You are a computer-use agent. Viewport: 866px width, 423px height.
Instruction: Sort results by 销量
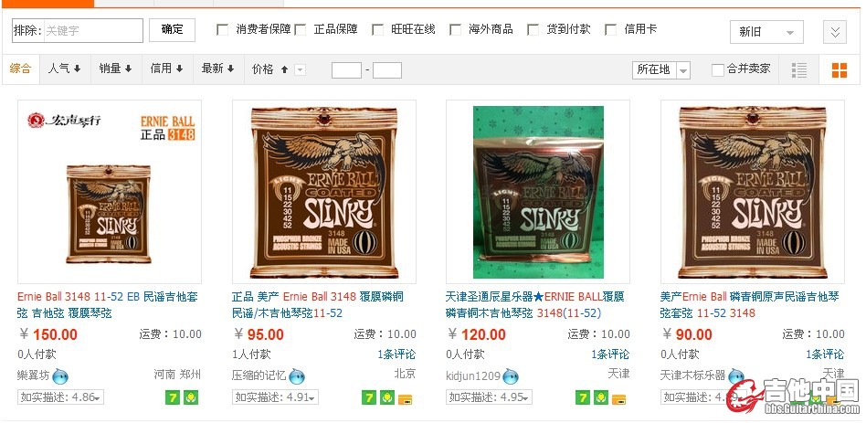tap(115, 69)
